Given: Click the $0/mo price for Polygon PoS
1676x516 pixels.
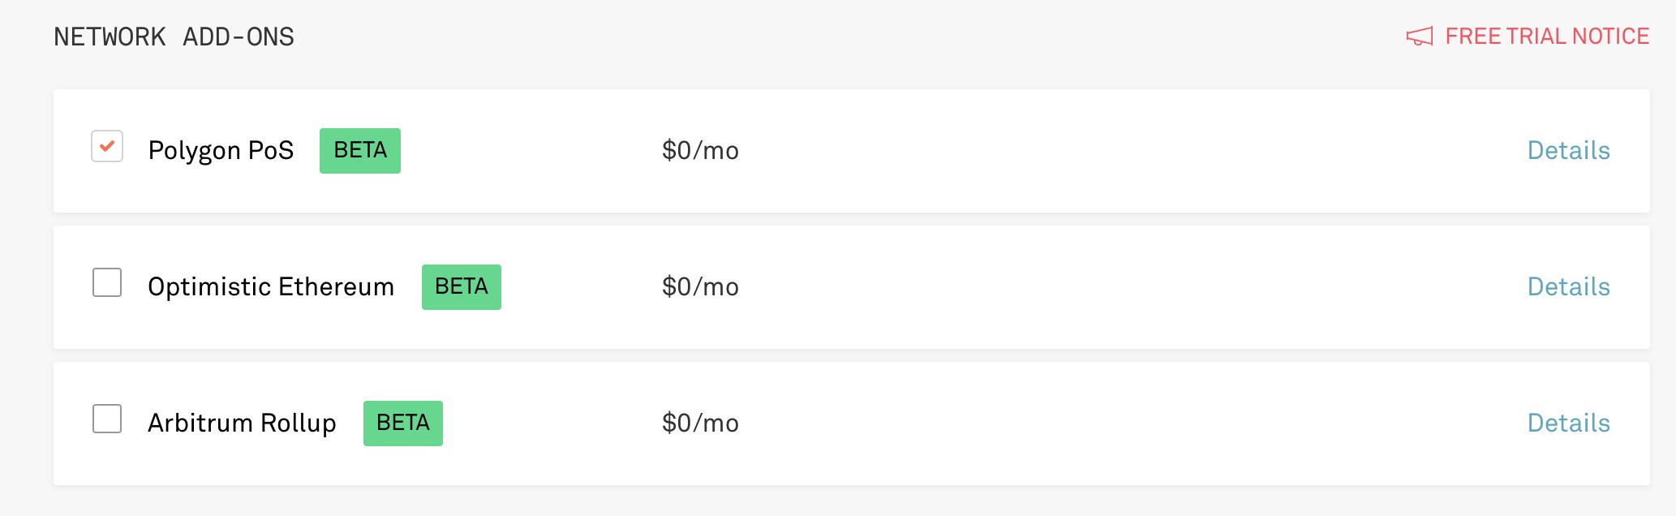Looking at the screenshot, I should click(x=700, y=151).
